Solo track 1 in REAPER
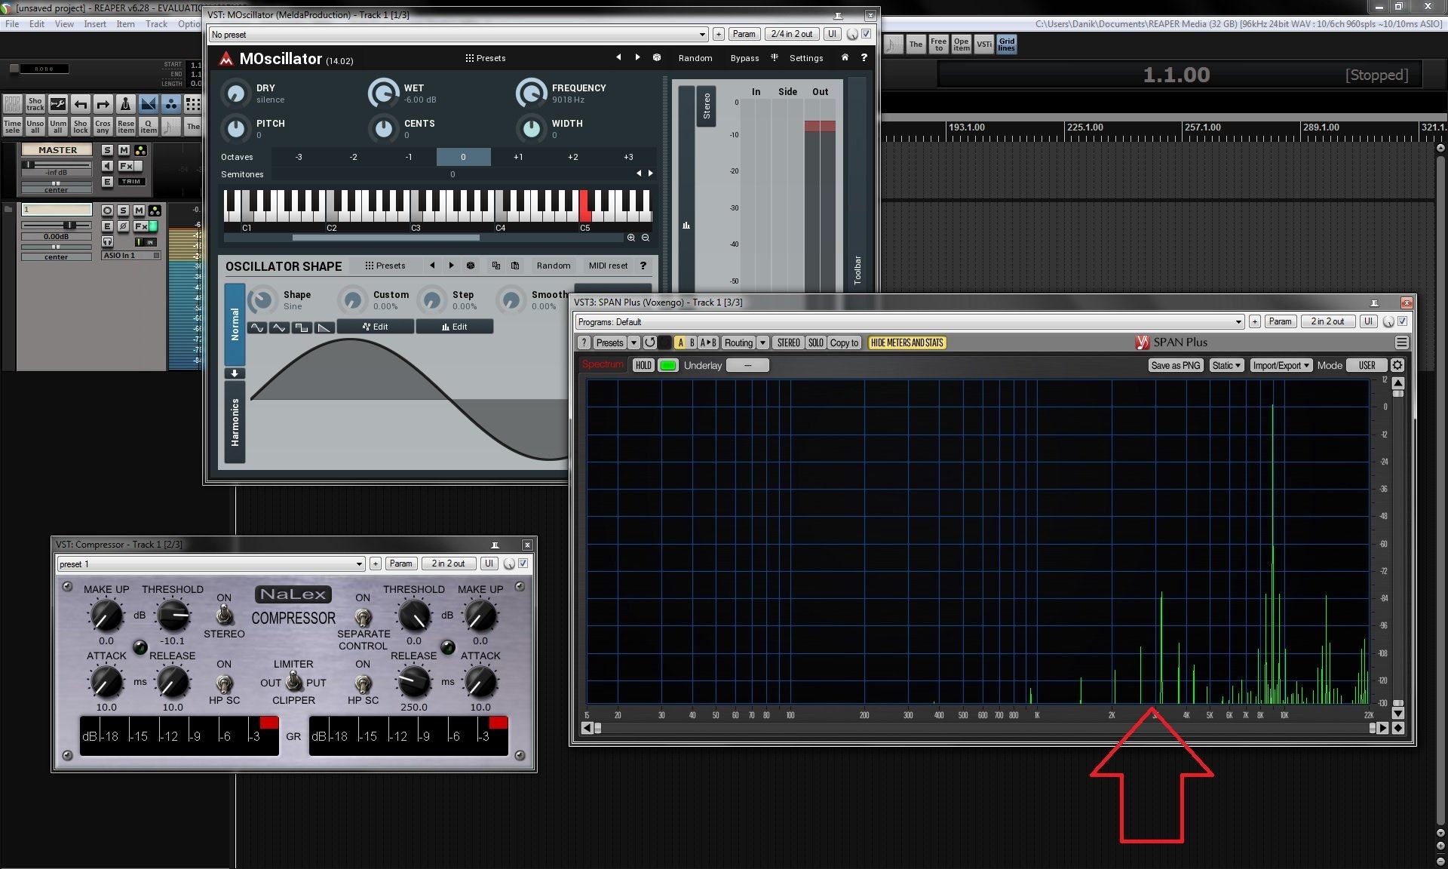The image size is (1448, 869). (123, 210)
